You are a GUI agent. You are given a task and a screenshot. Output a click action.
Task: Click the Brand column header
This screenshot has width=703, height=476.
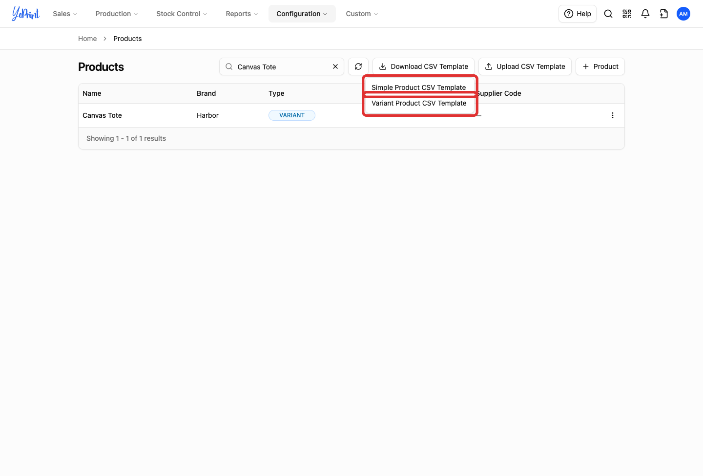[x=206, y=93]
